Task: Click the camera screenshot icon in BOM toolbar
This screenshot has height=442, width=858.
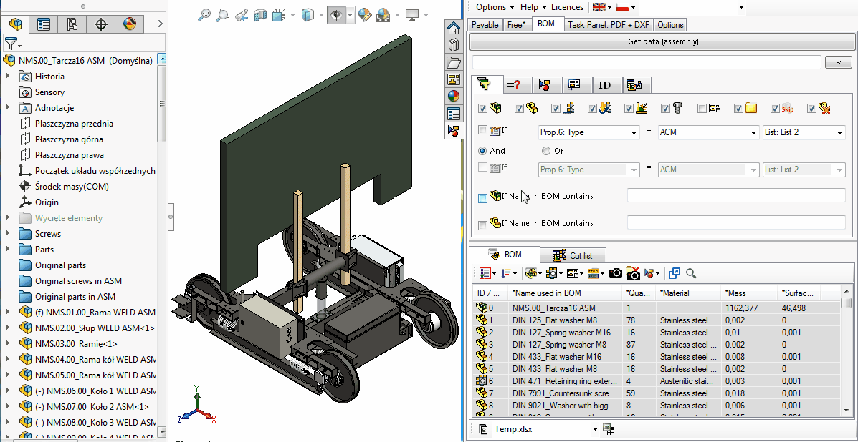Action: point(616,272)
